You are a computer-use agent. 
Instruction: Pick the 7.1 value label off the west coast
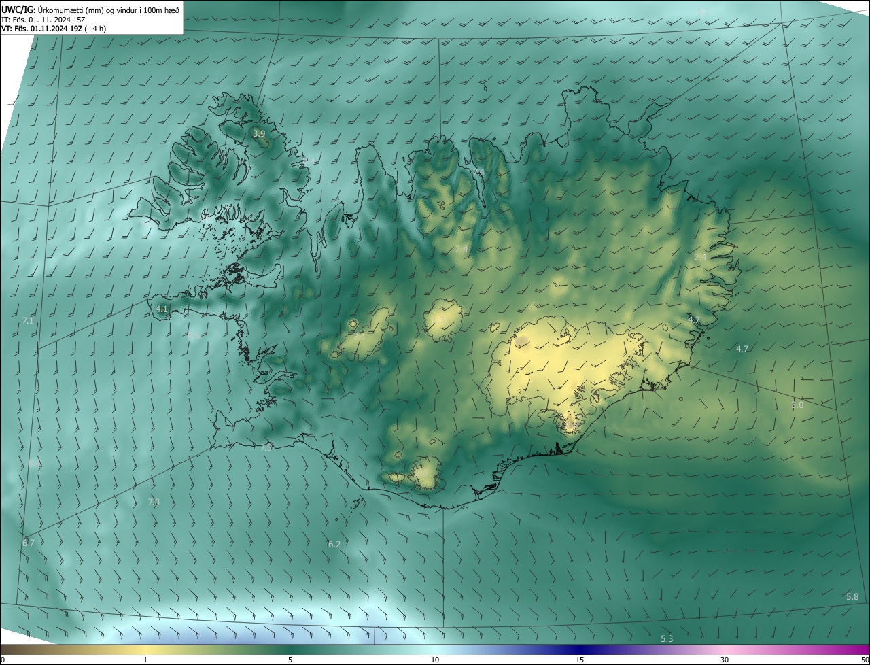coord(28,320)
